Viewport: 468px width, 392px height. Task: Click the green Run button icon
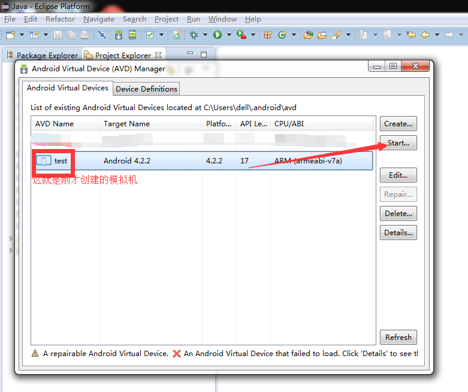point(218,35)
